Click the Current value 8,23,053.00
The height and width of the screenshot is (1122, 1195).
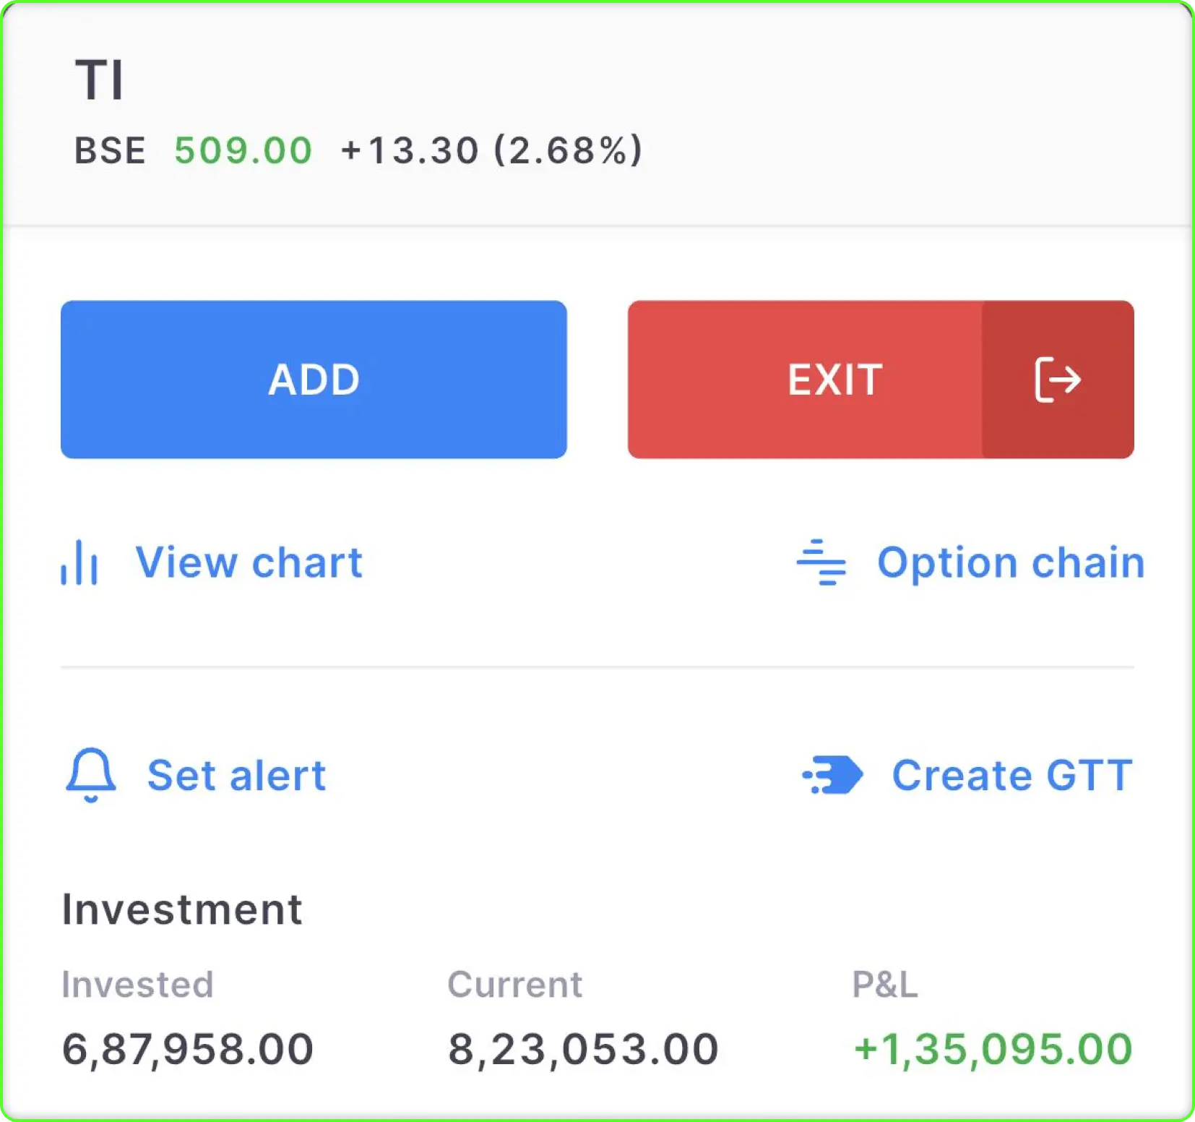tap(583, 1049)
